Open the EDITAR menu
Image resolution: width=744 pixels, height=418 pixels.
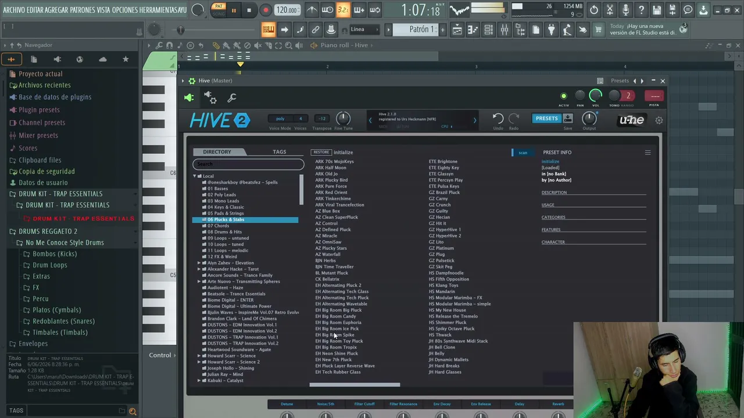pyautogui.click(x=35, y=10)
